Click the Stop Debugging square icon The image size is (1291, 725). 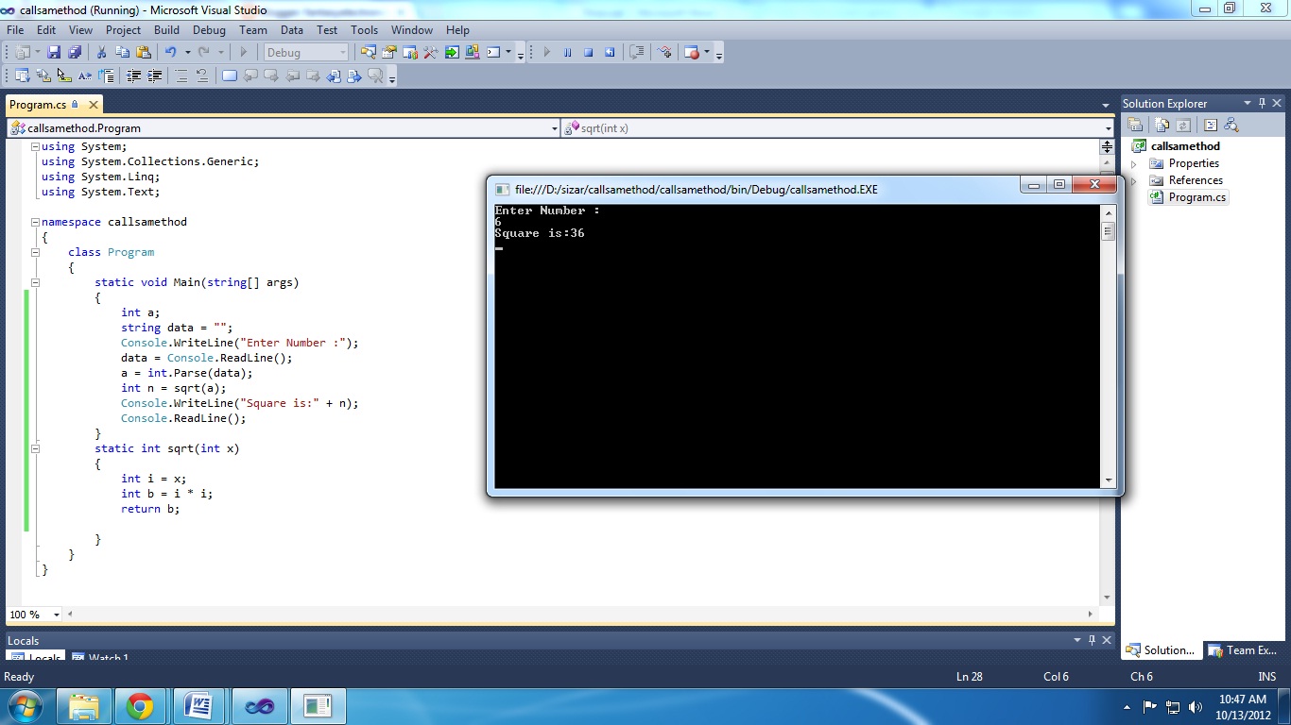tap(589, 53)
